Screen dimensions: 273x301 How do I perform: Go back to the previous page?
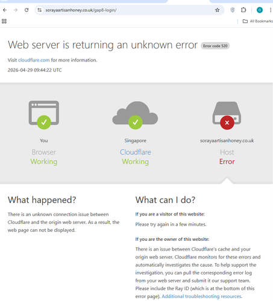pyautogui.click(x=5, y=10)
